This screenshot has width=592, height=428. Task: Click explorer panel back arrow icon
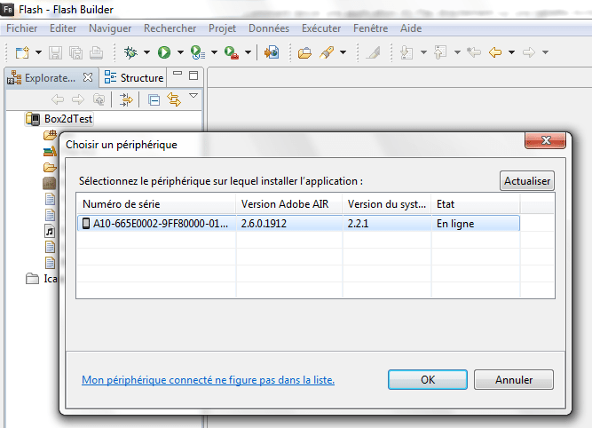pyautogui.click(x=58, y=99)
